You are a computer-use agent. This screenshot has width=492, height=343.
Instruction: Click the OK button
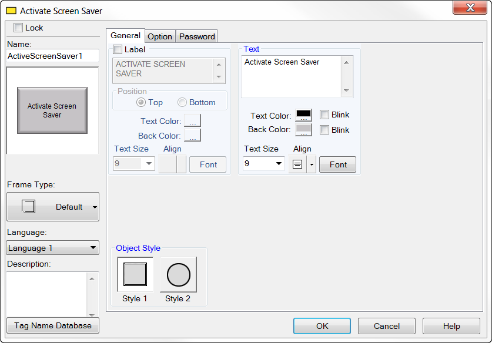click(322, 326)
